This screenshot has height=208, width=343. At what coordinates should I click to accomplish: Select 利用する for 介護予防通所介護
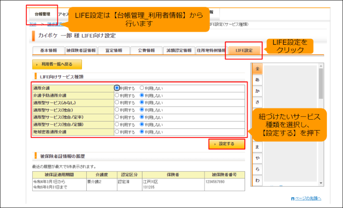coord(117,95)
